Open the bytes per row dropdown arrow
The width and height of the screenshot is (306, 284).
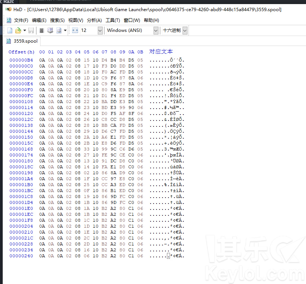[x=100, y=30]
